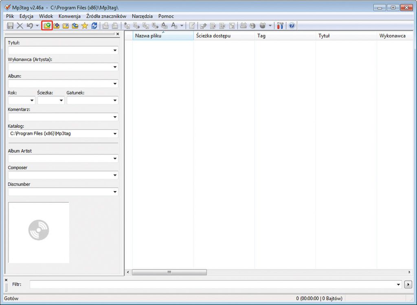
Task: Click the blue Help question mark icon
Action: coord(292,26)
